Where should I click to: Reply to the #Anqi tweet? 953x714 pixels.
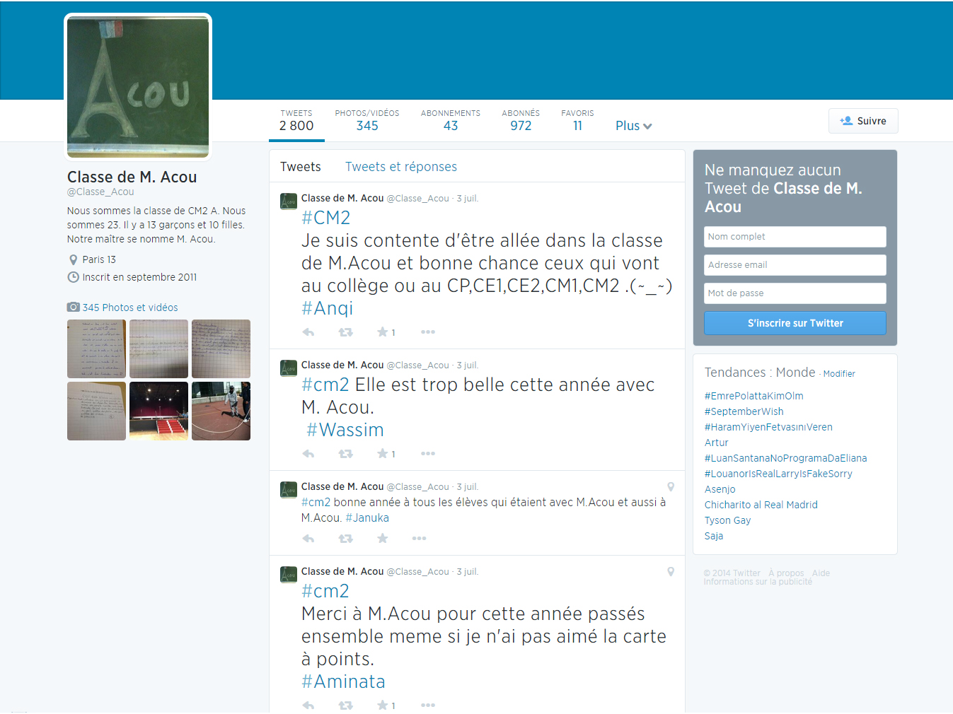click(308, 332)
